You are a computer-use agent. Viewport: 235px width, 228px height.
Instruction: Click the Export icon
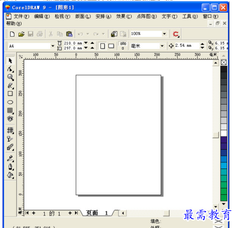[123, 34]
